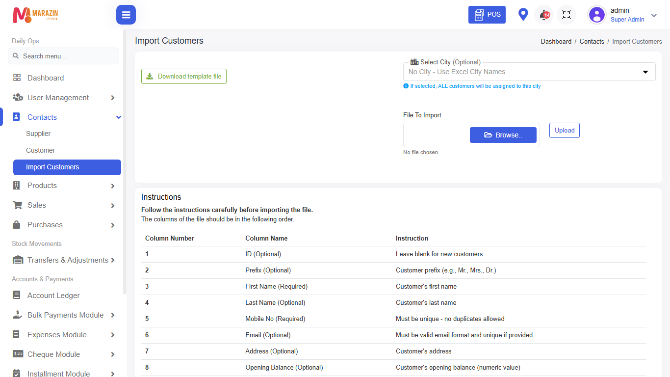
Task: Expand Purchases submenu chevron
Action: (113, 225)
